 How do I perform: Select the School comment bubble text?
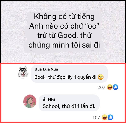point(69,106)
